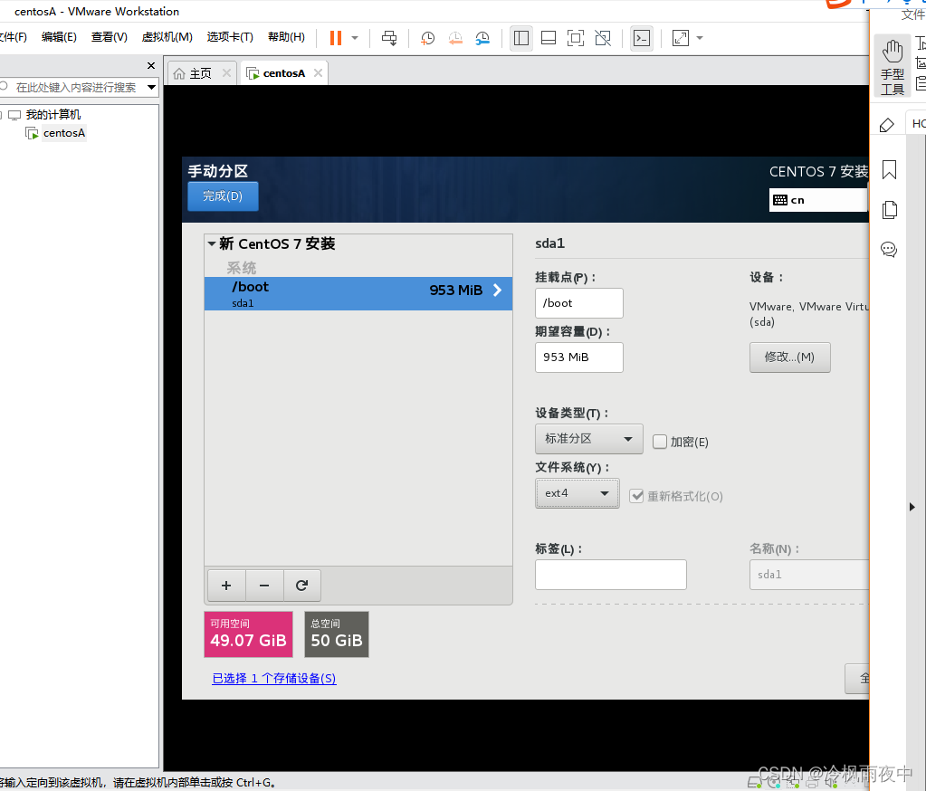The height and width of the screenshot is (791, 926).
Task: Switch to Unity mode
Action: 603,38
